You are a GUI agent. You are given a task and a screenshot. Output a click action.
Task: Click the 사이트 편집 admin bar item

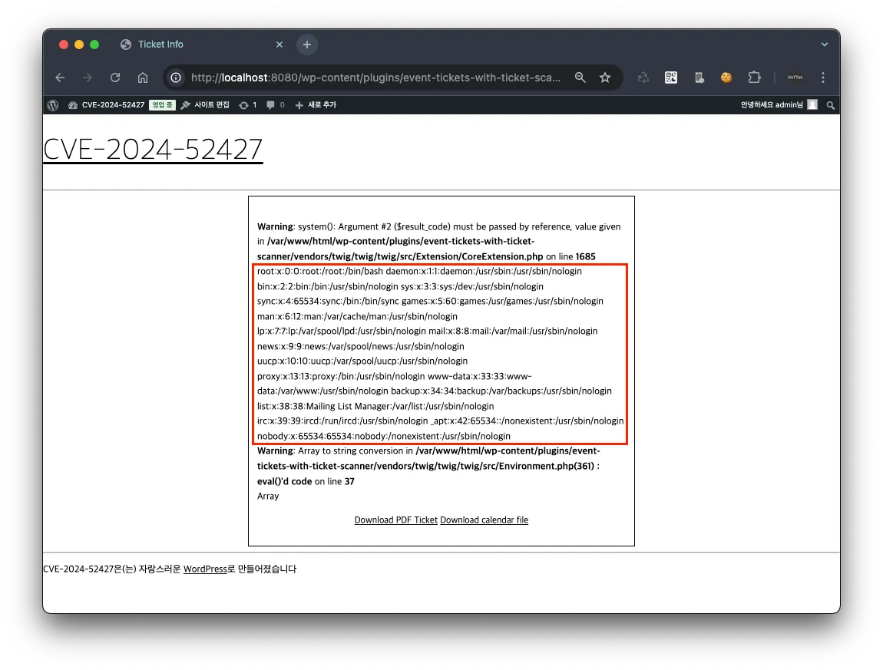coord(205,105)
